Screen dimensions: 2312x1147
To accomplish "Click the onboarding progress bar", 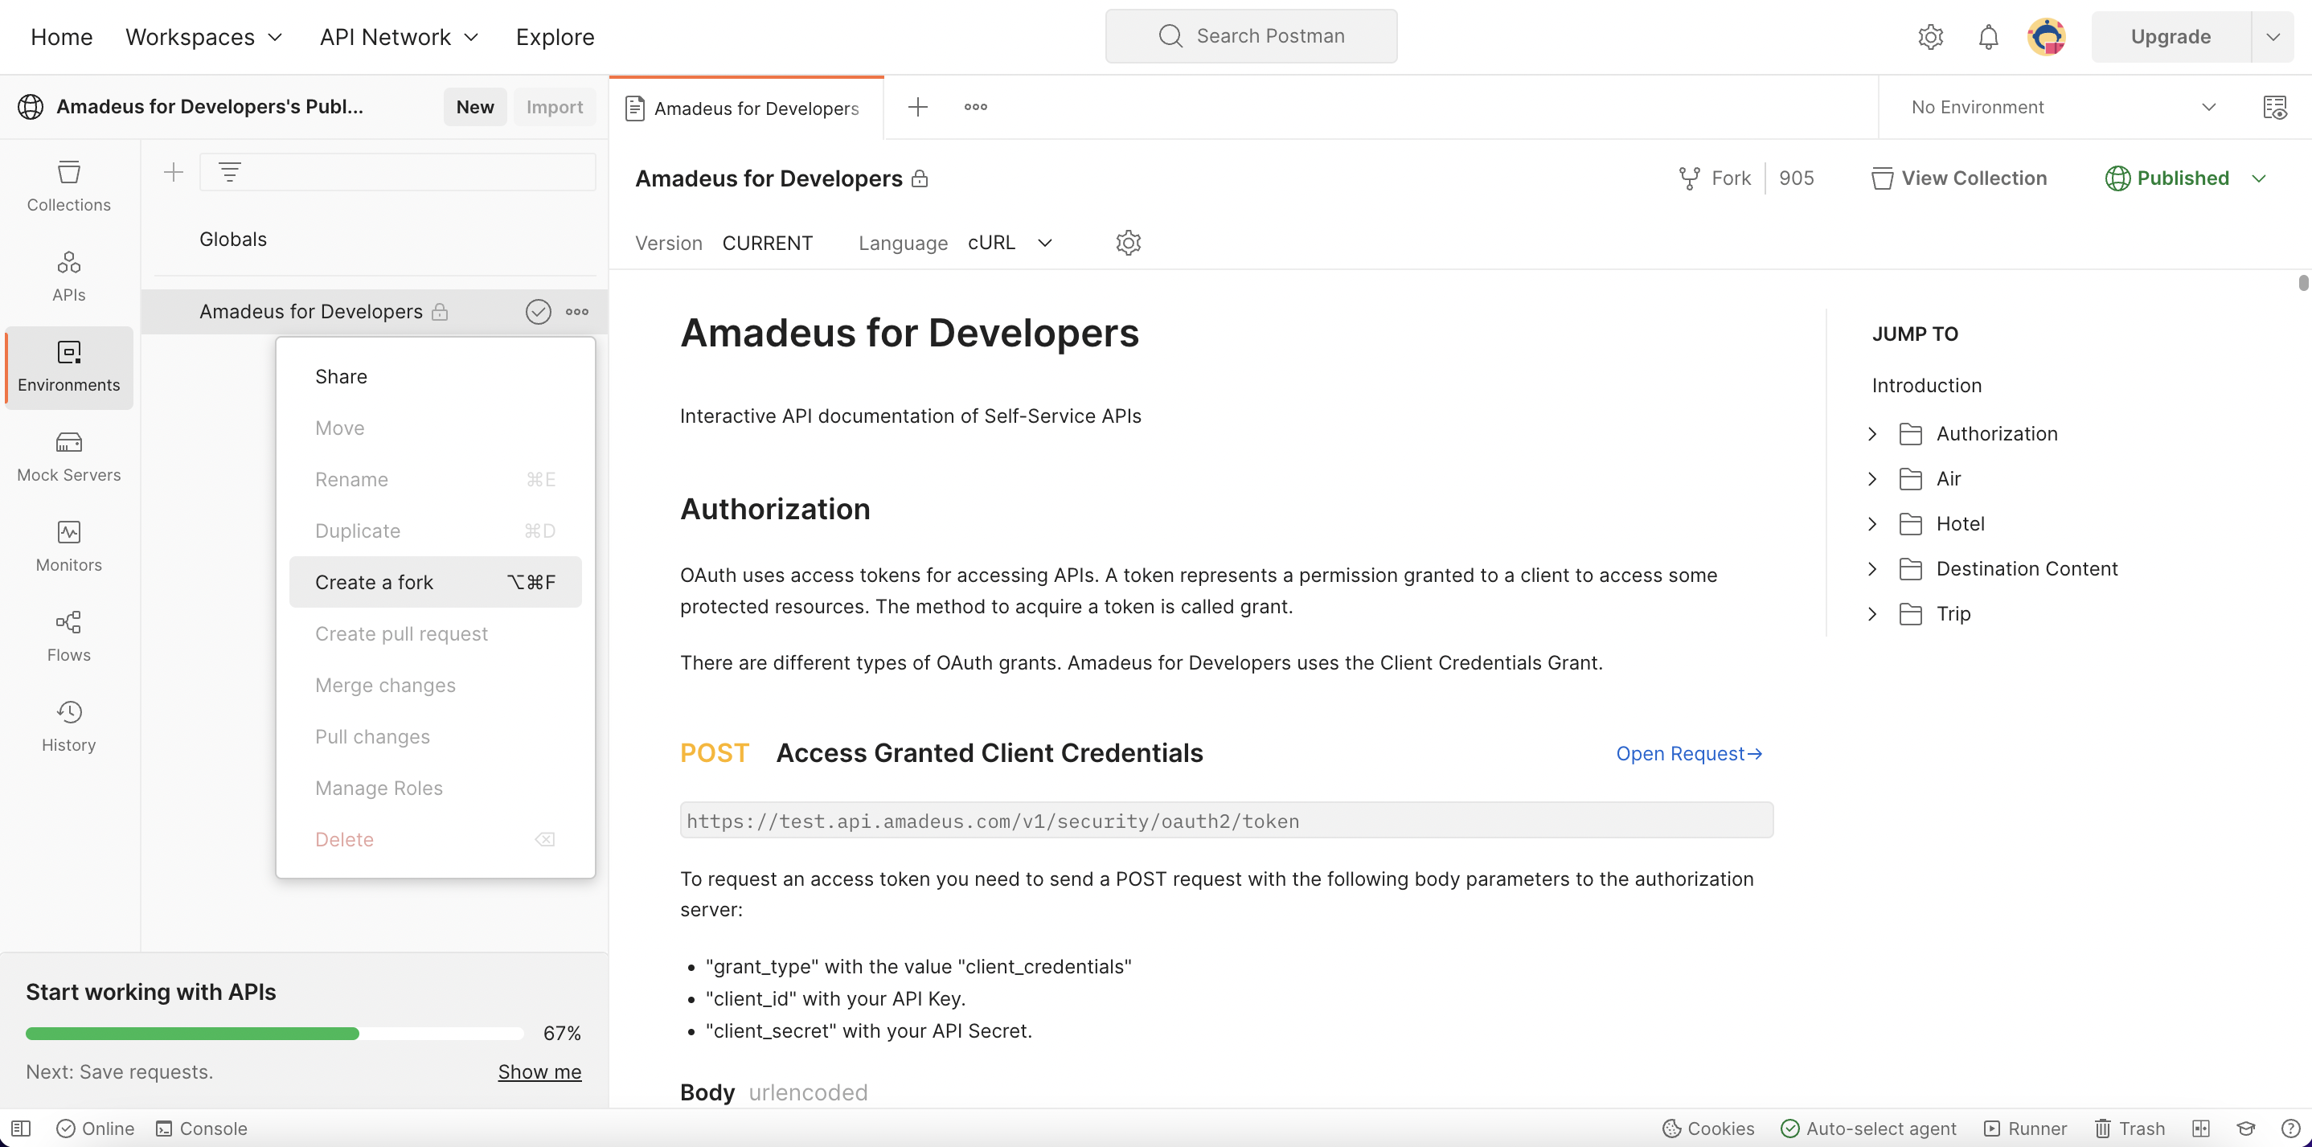I will [x=275, y=1033].
